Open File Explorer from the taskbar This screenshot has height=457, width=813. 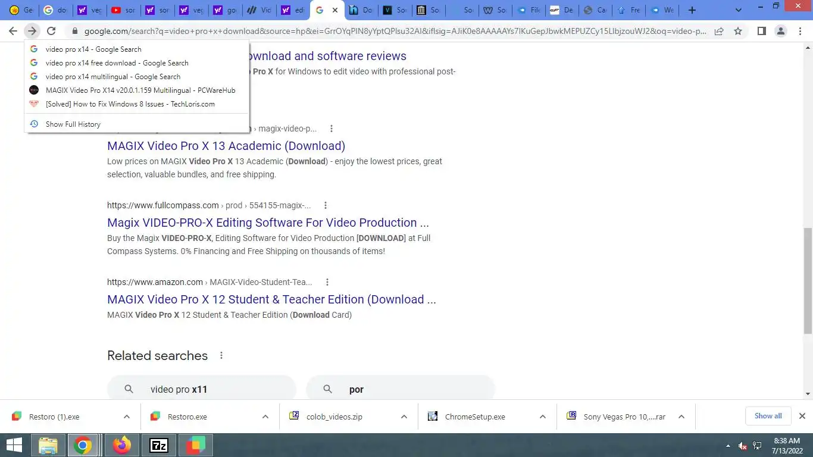(x=48, y=445)
